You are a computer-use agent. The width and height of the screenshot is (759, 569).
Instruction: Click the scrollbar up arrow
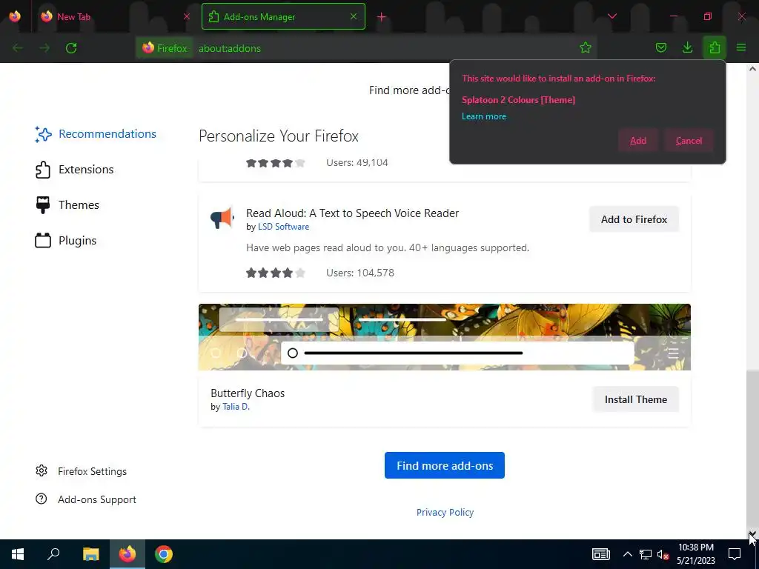(752, 69)
